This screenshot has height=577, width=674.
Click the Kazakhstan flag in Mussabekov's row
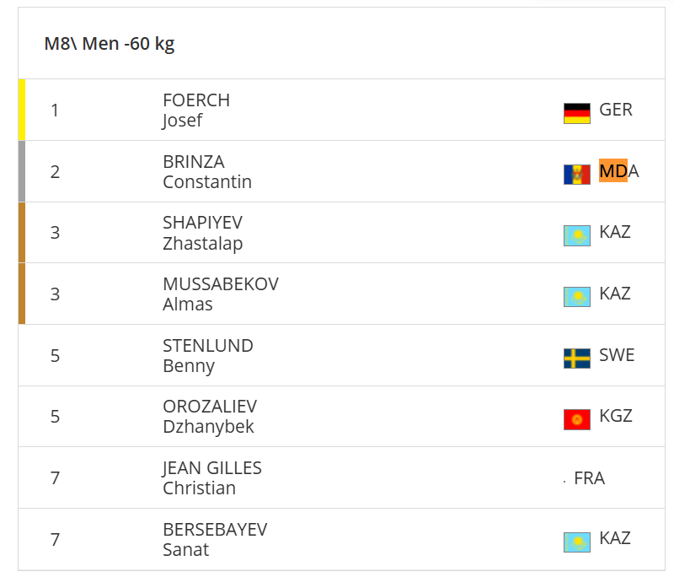click(576, 297)
